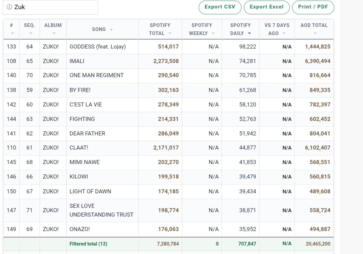Image resolution: width=363 pixels, height=254 pixels.
Task: Click Spotify daily value 74,281
Action: click(x=247, y=61)
